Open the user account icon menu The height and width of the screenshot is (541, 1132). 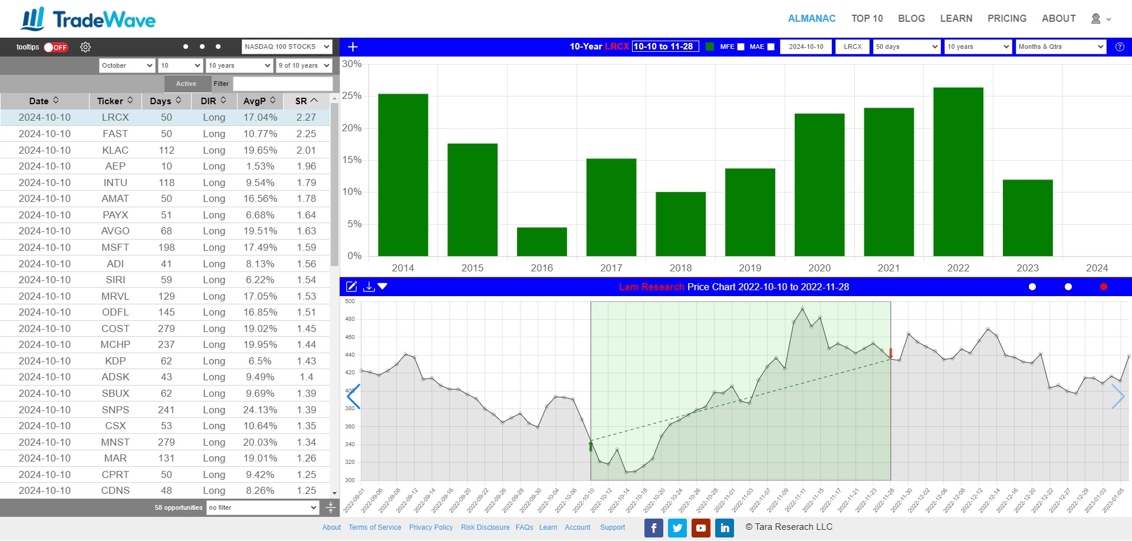click(x=1100, y=19)
